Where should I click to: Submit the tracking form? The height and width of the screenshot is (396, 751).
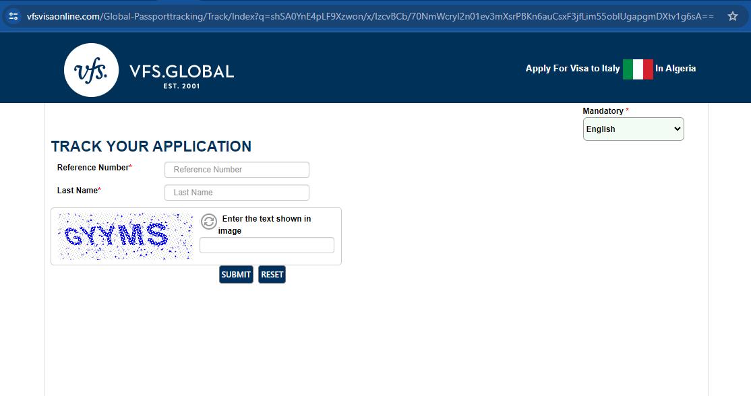(236, 274)
